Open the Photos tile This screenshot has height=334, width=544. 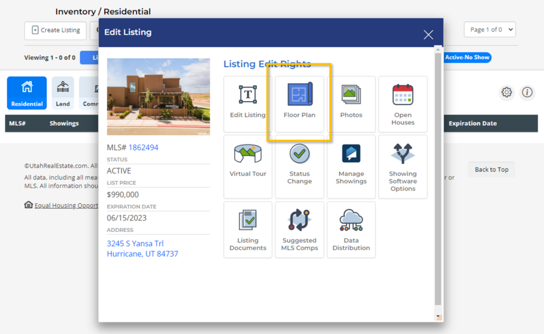[x=351, y=104]
